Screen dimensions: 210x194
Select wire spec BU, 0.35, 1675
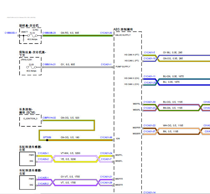(x=171, y=82)
